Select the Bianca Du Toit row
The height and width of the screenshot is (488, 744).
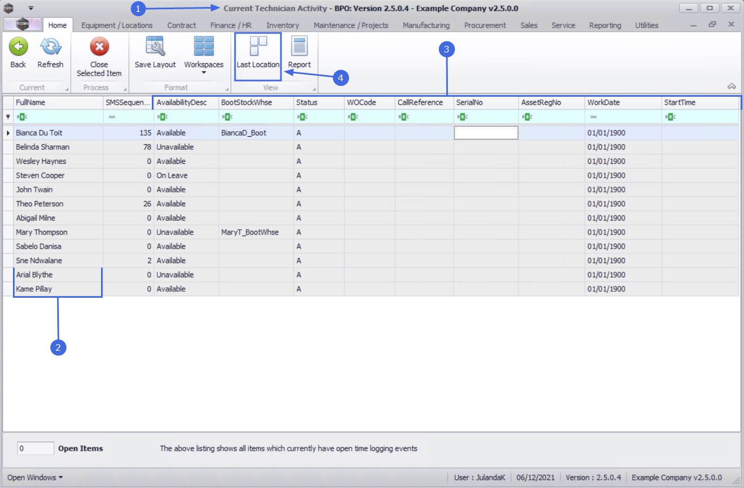[x=371, y=133]
